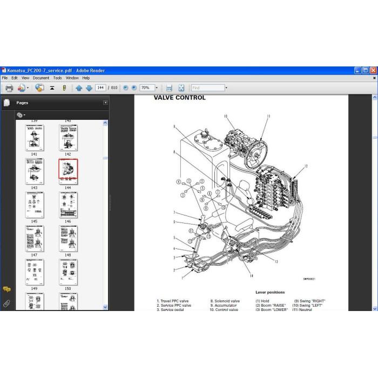Click the Pages panel icon in sidebar

6,103
